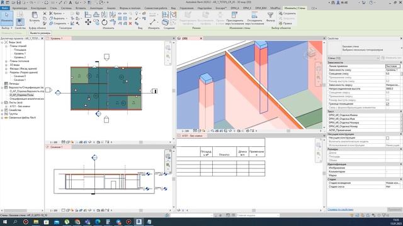Collapse the Зависимости properties section
The height and width of the screenshot is (226, 403).
pos(400,63)
